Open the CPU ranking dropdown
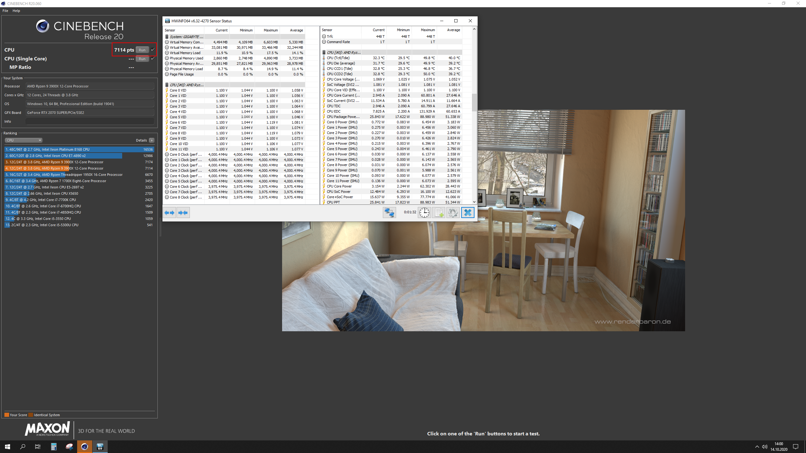 coord(24,140)
